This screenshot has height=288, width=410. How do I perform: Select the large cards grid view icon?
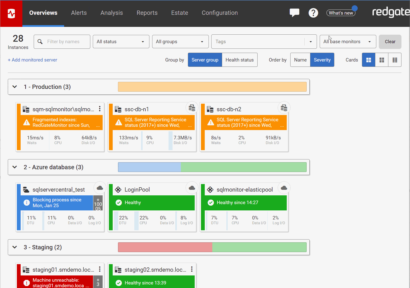pyautogui.click(x=368, y=60)
